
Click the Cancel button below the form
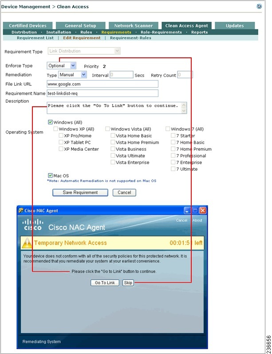[x=124, y=193]
